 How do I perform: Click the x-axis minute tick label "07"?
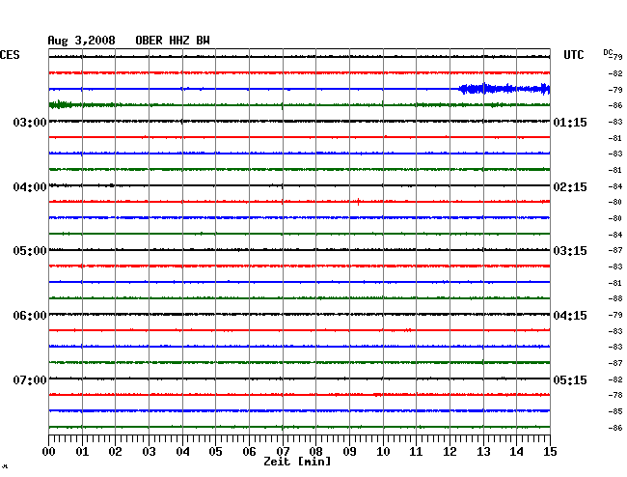[x=283, y=452]
